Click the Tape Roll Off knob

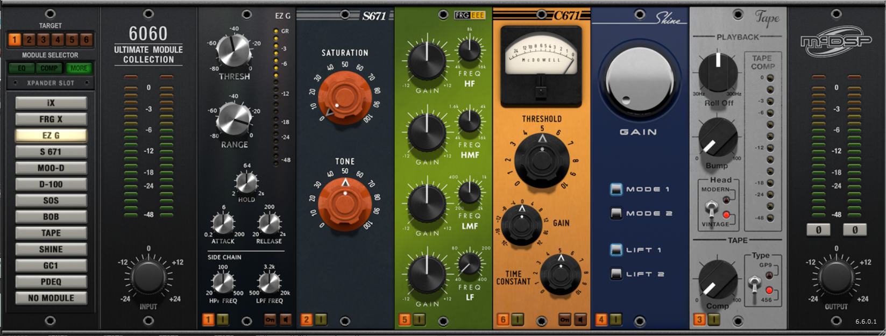click(x=718, y=73)
